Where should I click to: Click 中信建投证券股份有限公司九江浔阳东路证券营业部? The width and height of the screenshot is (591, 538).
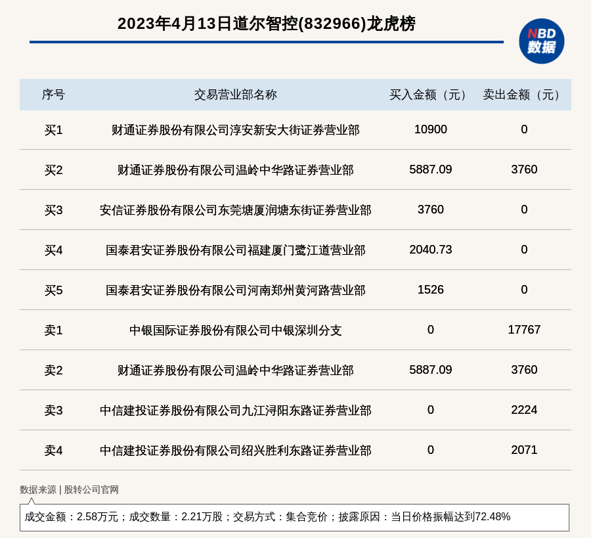[x=236, y=410]
